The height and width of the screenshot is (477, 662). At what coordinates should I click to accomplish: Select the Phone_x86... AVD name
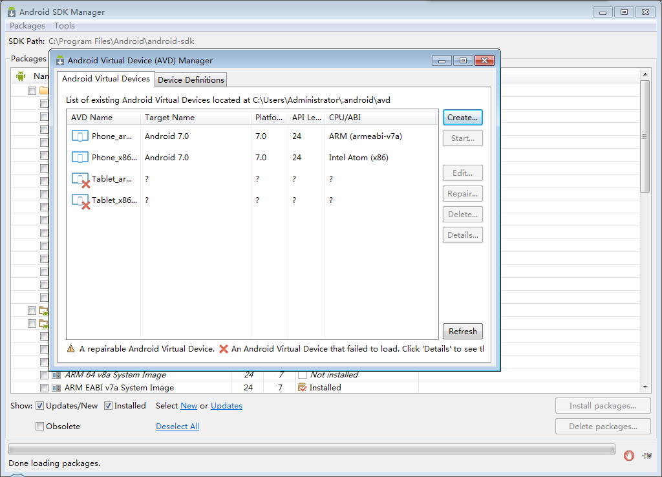(x=114, y=158)
